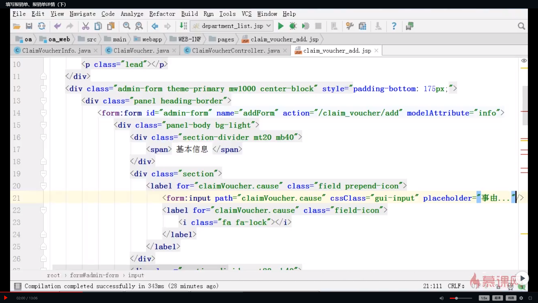Run department_list.jsp with the green play icon

[280, 26]
